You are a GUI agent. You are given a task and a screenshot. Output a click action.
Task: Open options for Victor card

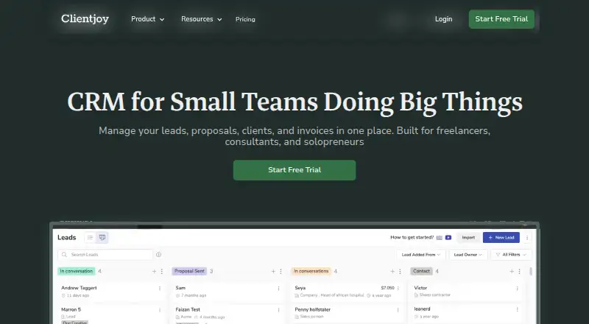(x=518, y=289)
